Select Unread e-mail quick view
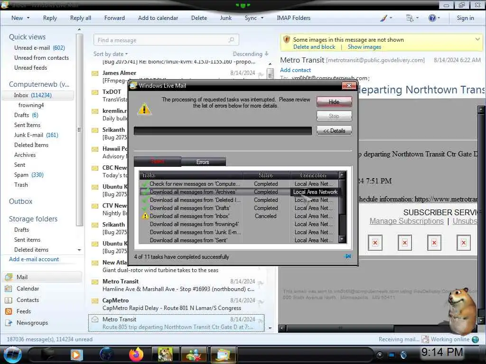486x364 pixels. click(x=39, y=48)
